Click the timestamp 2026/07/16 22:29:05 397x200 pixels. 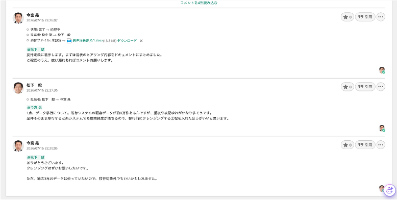42,148
